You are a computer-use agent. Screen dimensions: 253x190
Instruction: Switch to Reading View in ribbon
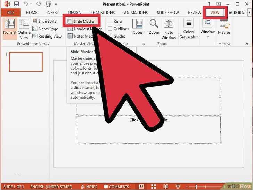click(47, 36)
